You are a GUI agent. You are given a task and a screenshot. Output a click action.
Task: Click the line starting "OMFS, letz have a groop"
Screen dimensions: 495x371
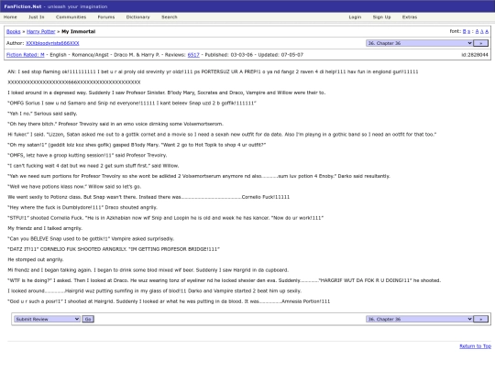click(87, 155)
